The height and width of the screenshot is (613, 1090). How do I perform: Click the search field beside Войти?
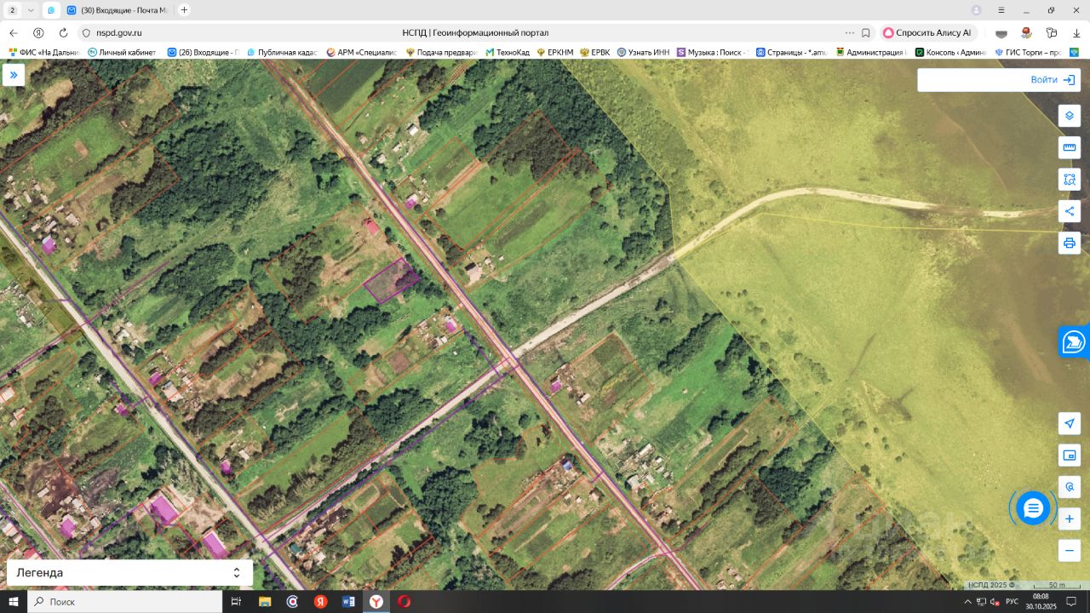[971, 80]
